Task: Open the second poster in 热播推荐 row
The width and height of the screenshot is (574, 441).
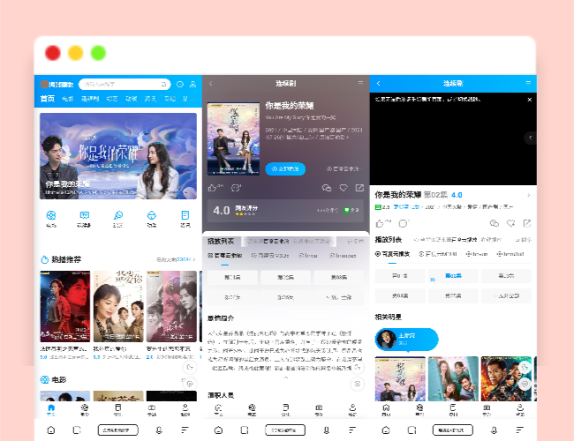Action: pos(118,306)
